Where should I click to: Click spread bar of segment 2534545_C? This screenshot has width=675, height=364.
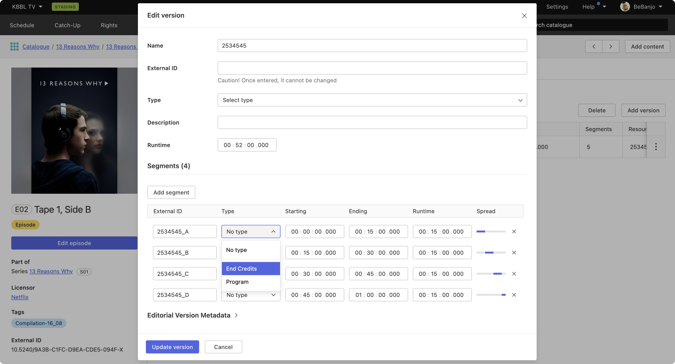[x=491, y=274]
